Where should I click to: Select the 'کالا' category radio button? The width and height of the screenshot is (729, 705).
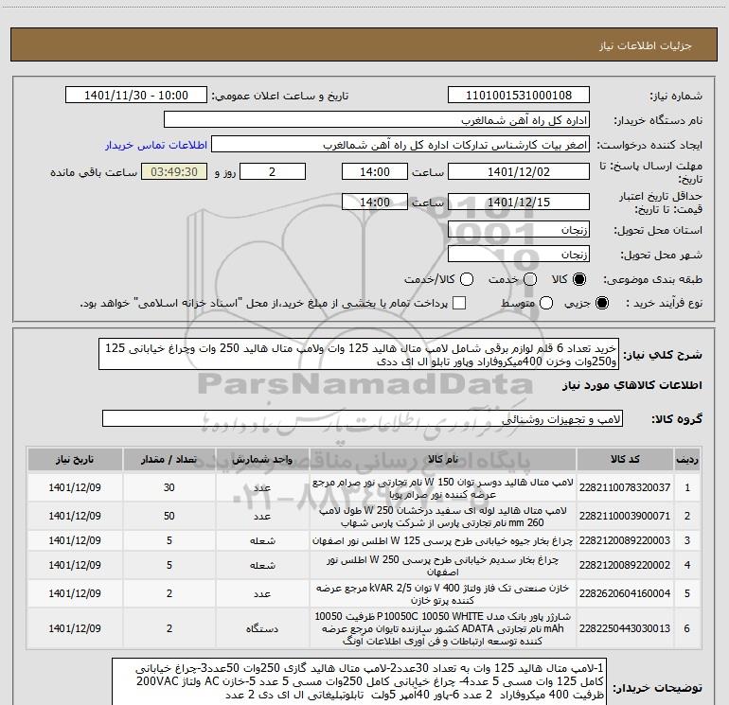pos(579,279)
